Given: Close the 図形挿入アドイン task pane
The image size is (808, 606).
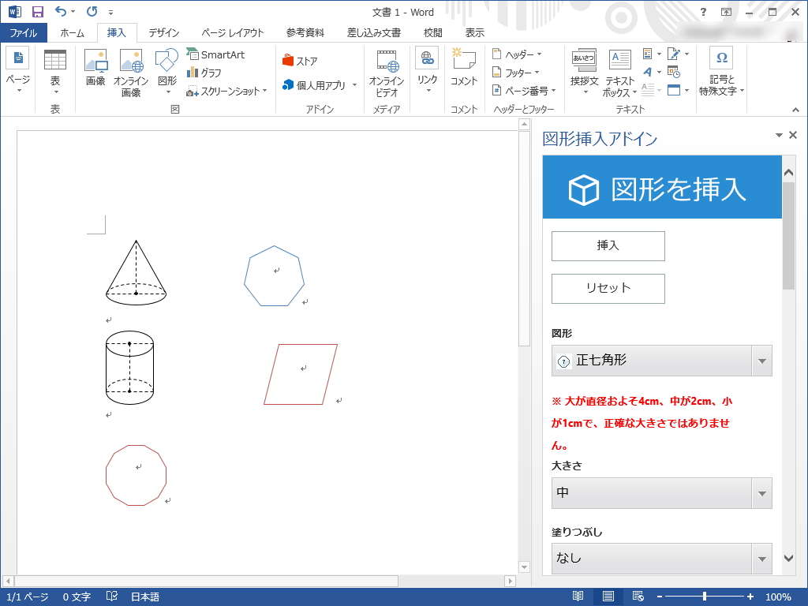Looking at the screenshot, I should [x=794, y=135].
